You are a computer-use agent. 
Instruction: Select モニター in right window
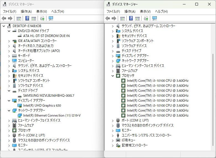(x=126, y=130)
